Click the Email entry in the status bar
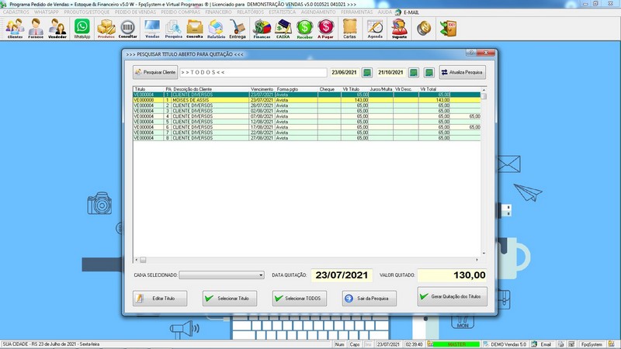 [543, 344]
